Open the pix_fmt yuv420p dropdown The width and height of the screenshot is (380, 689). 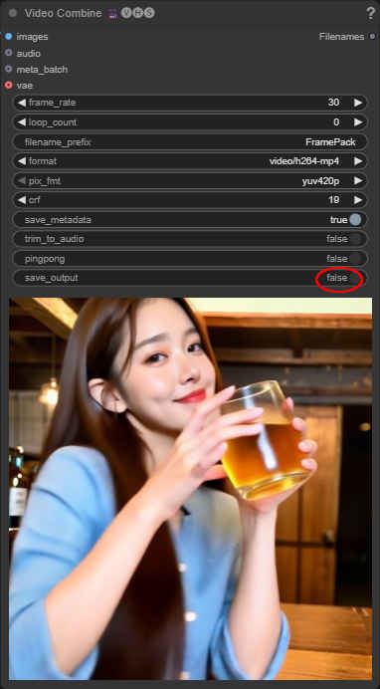click(190, 180)
